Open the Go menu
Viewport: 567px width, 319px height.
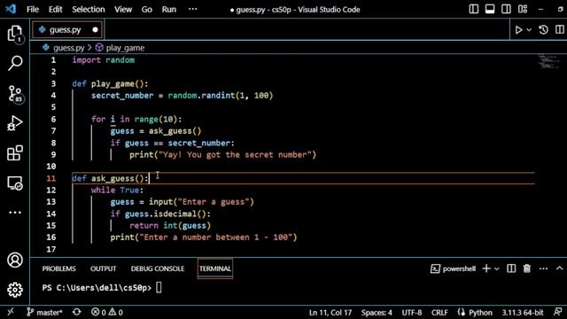coord(146,10)
